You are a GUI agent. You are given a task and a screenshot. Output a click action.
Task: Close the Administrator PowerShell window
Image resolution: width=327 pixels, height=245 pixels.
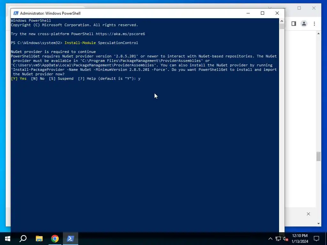coord(277,13)
